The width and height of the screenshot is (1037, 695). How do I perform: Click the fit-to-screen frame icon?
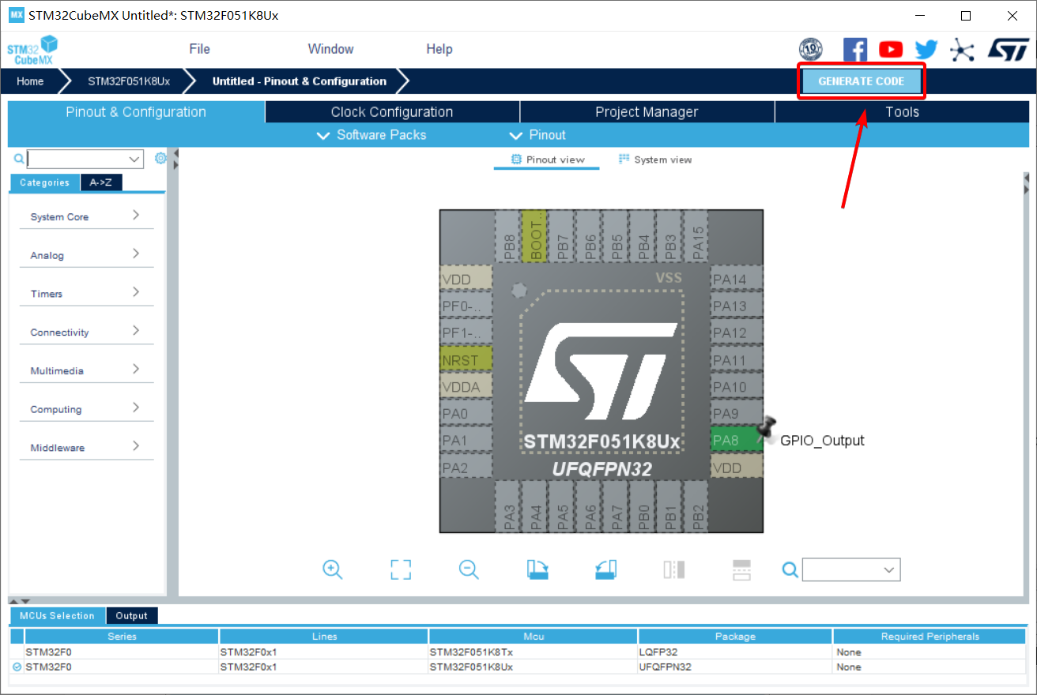[x=401, y=569]
